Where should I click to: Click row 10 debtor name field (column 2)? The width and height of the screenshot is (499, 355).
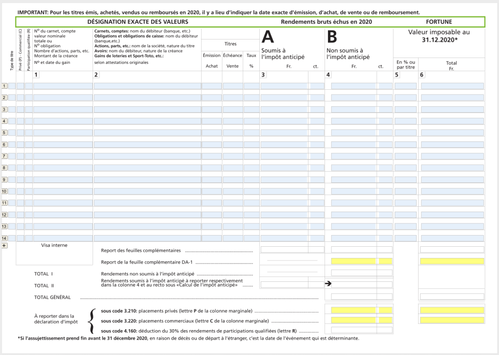tap(147, 191)
